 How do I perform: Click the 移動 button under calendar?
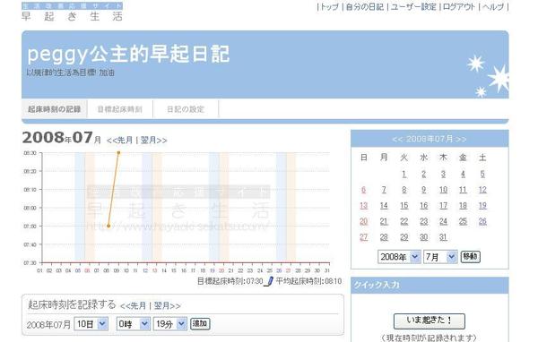click(470, 256)
